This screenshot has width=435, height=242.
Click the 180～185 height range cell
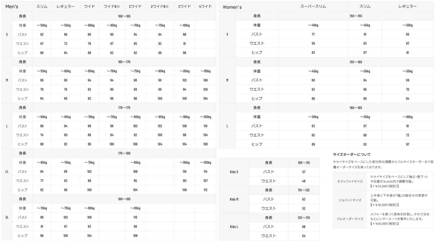[124, 199]
